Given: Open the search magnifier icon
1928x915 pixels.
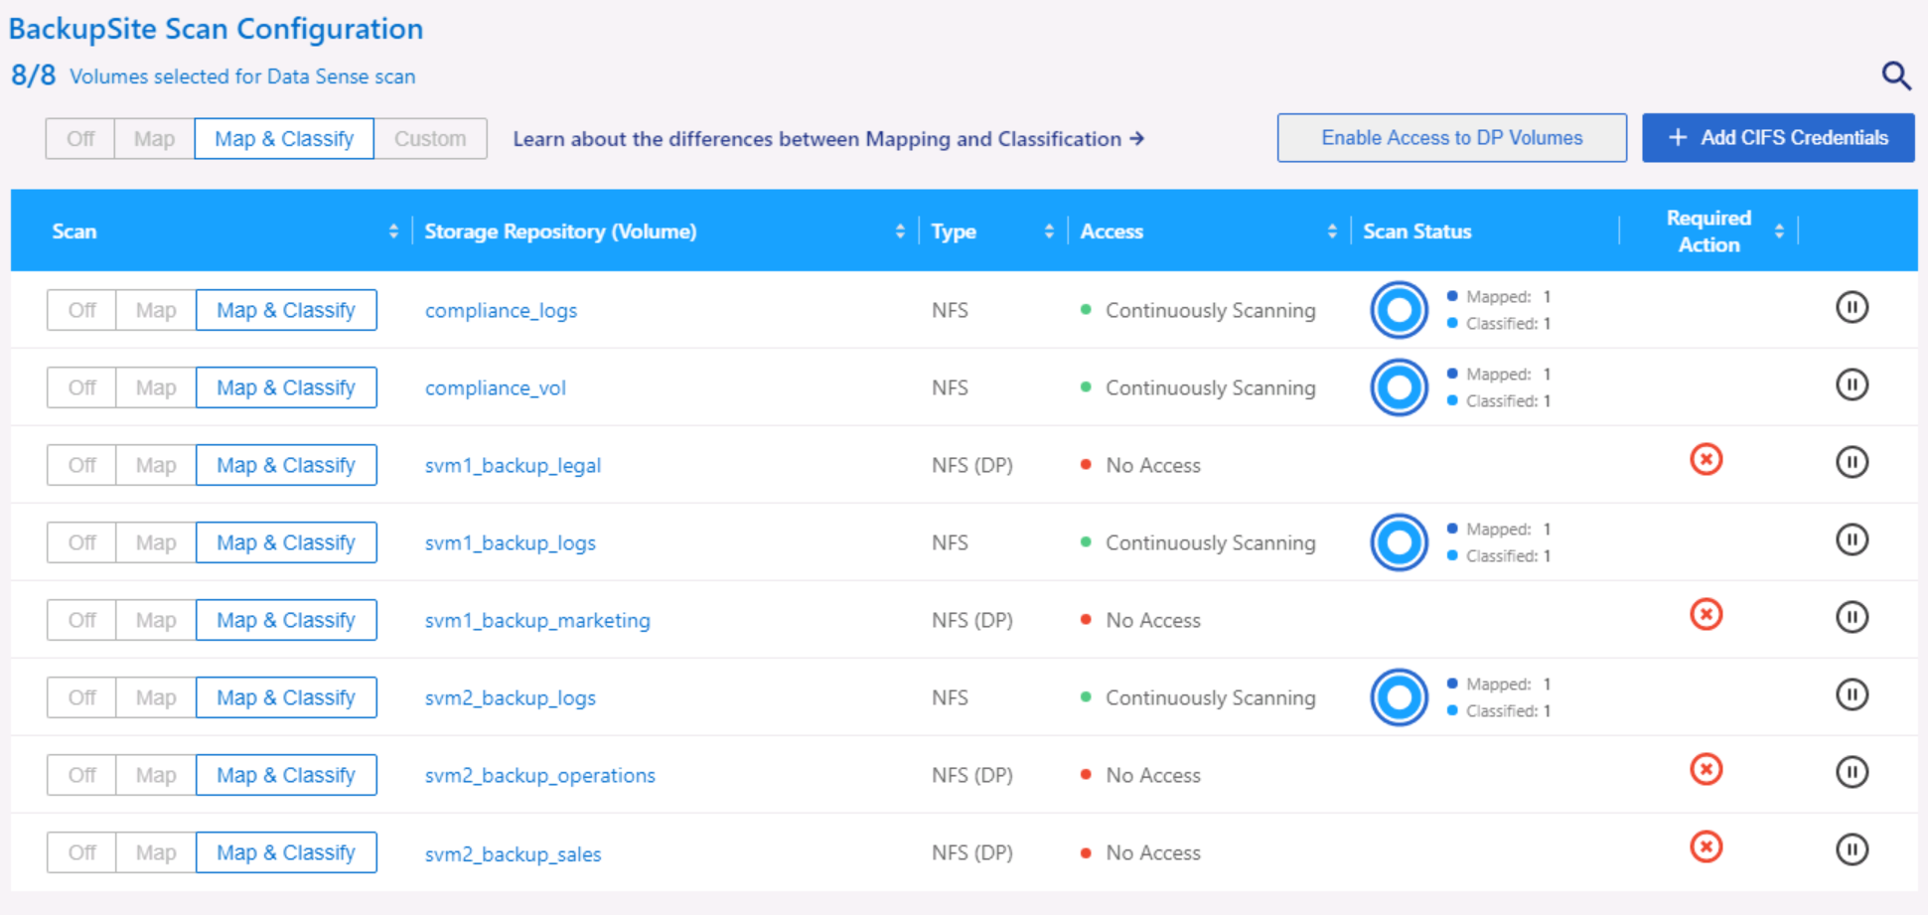Looking at the screenshot, I should tap(1895, 76).
